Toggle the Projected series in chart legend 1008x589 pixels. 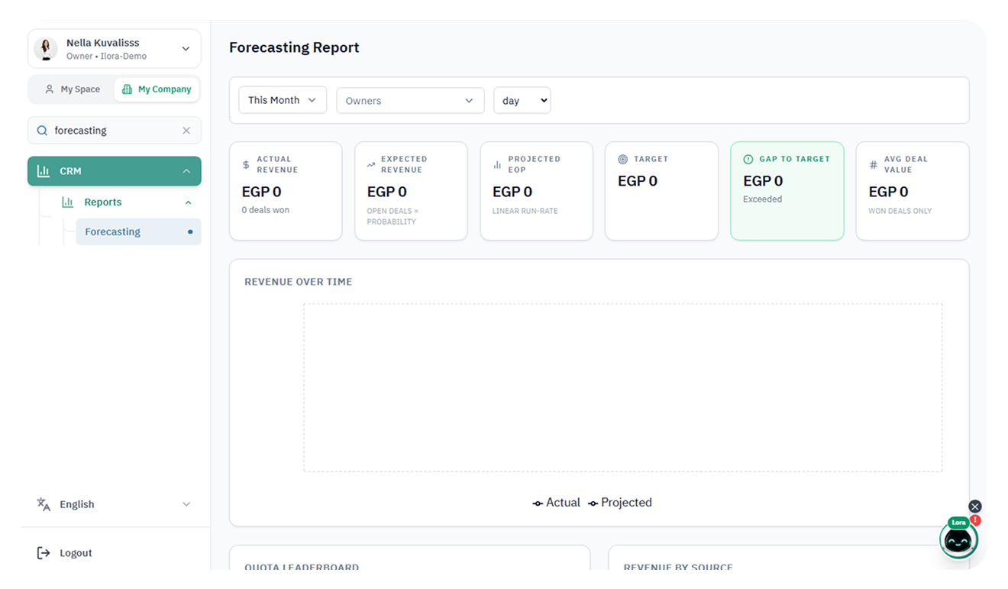(x=620, y=503)
